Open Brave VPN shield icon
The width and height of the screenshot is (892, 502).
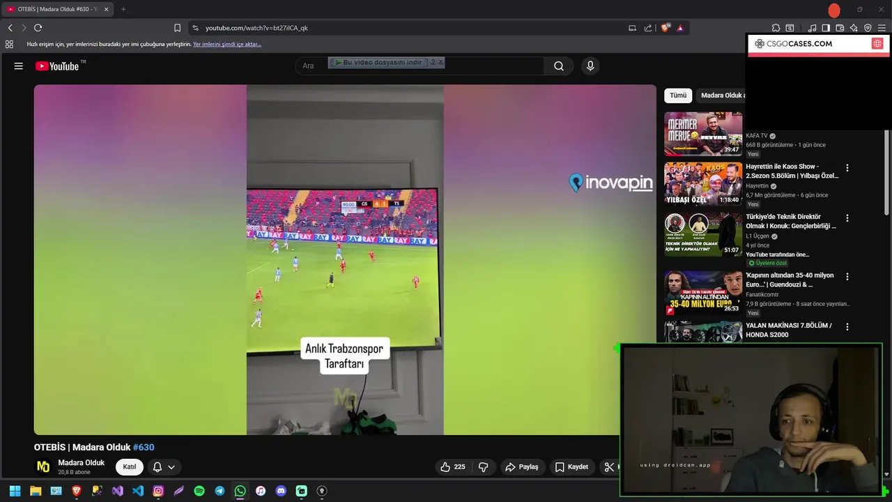[x=868, y=28]
